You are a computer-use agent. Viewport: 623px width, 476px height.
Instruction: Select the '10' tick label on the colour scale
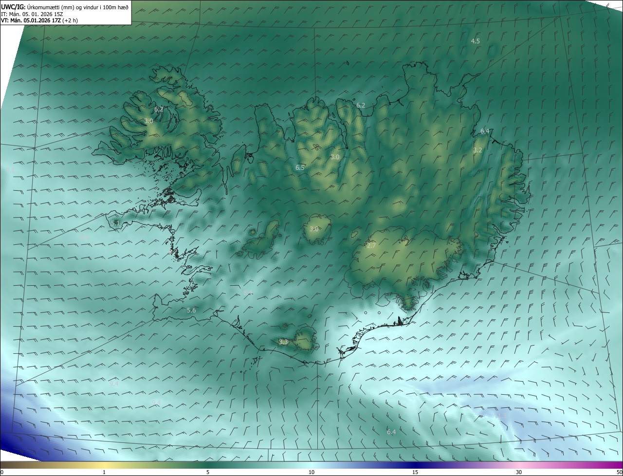coord(311,472)
